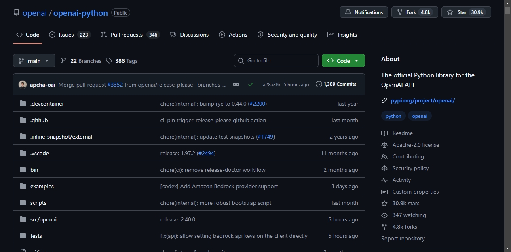This screenshot has width=511, height=252.
Task: Select the openai topic tag
Action: (x=420, y=116)
